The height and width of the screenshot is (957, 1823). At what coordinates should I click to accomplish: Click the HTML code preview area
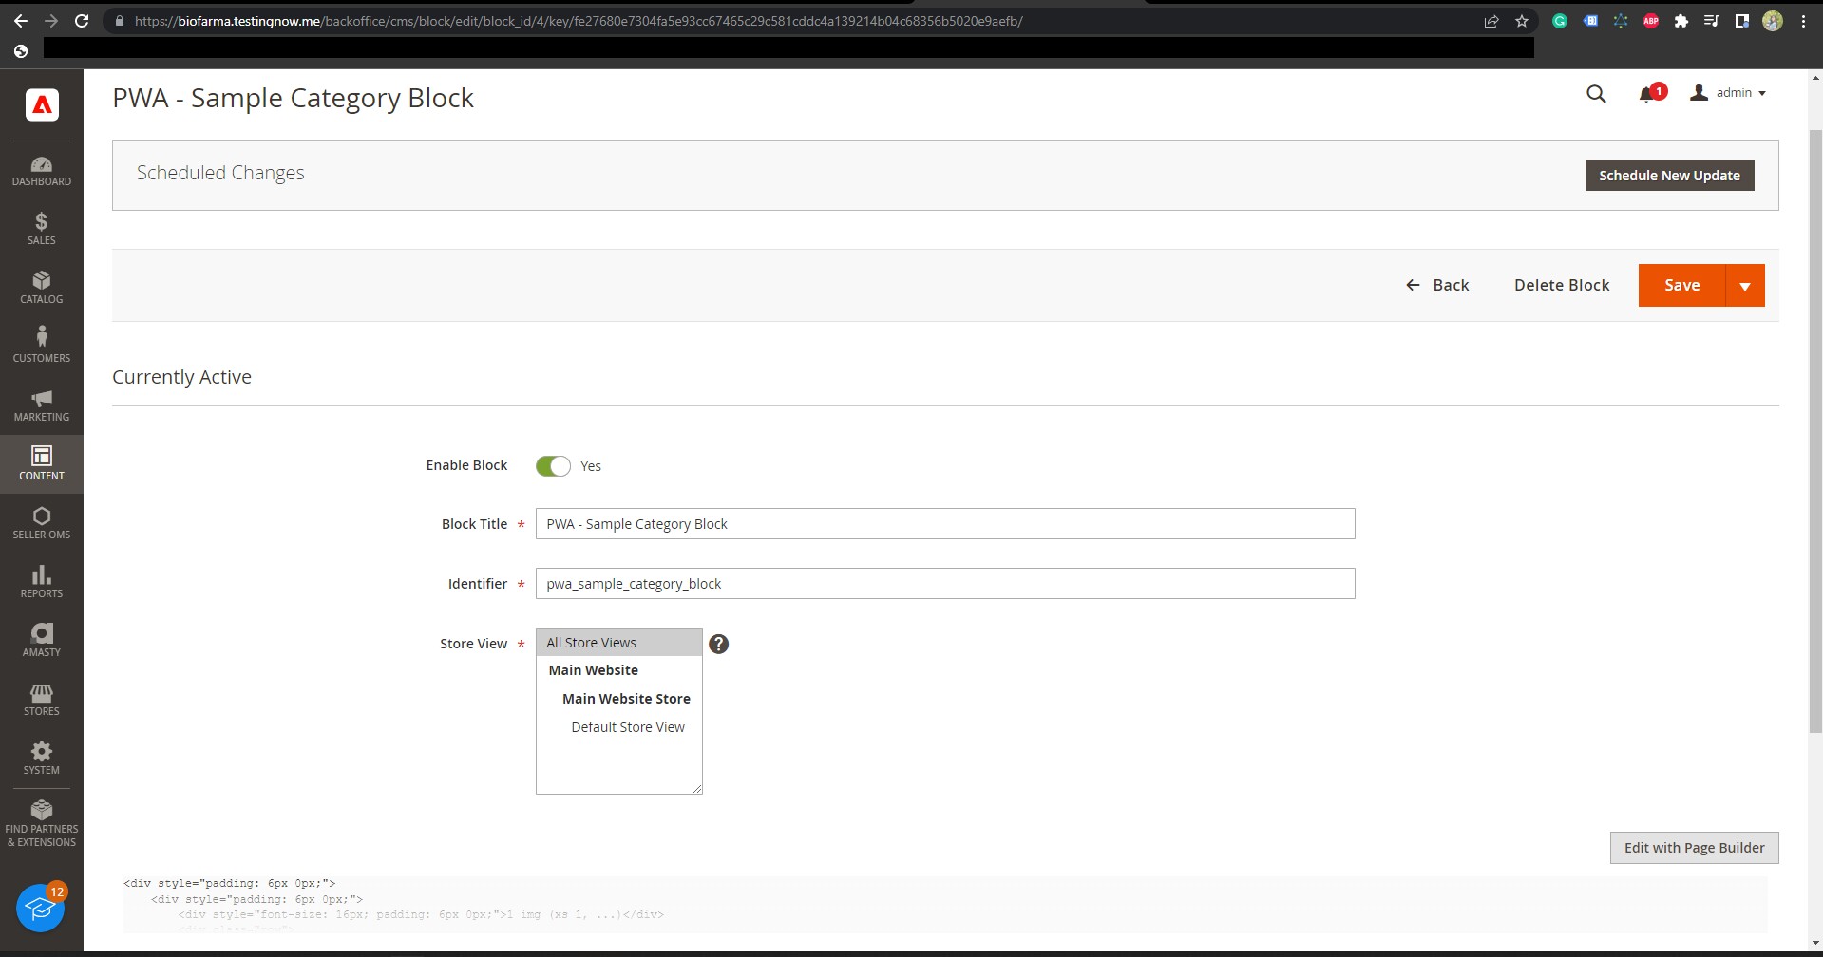click(x=944, y=904)
